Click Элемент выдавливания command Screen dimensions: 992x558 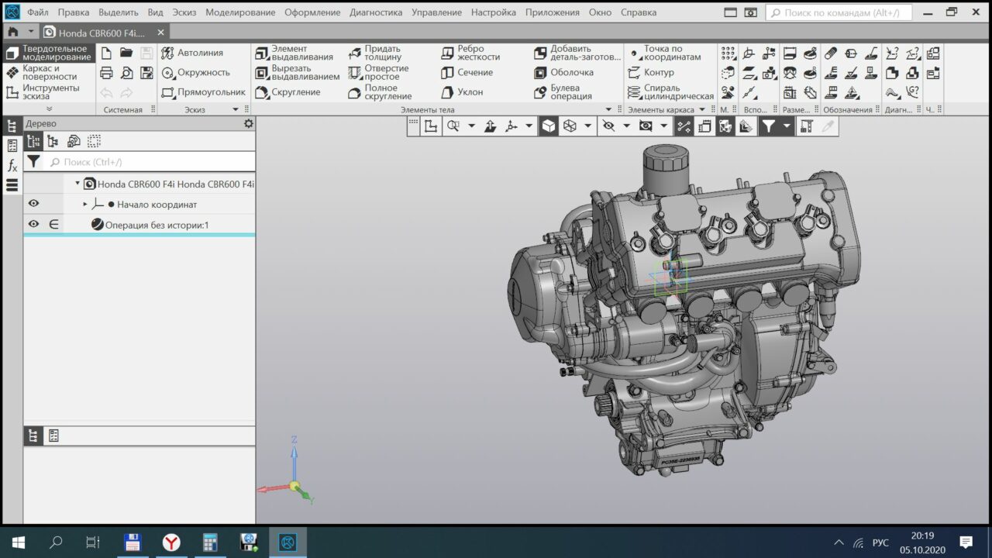point(294,53)
